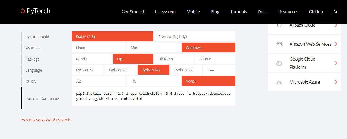Click the PyTorch Build row label
This screenshot has height=139, width=347.
pyautogui.click(x=37, y=37)
